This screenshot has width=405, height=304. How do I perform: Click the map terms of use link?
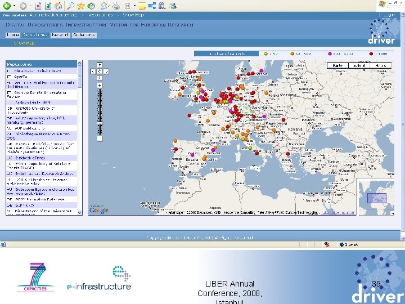tap(338, 212)
